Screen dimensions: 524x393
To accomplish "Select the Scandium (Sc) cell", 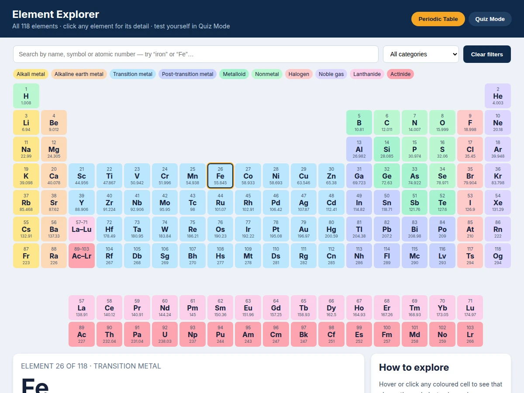I will click(82, 176).
